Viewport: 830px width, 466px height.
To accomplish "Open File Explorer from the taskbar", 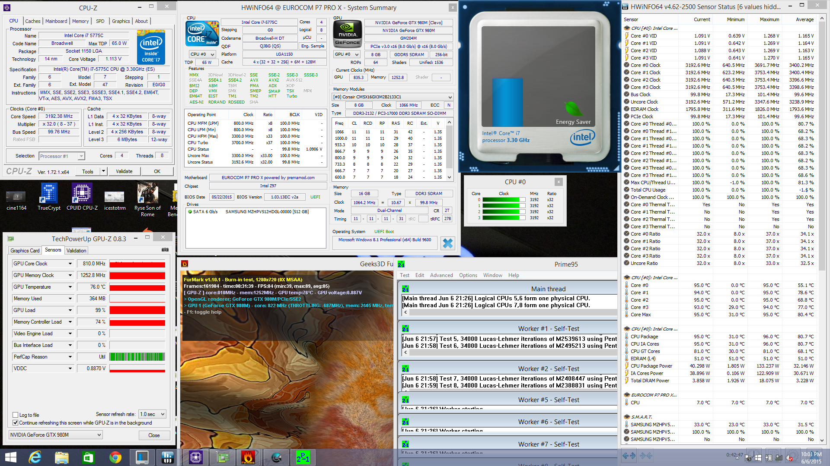I will click(61, 457).
